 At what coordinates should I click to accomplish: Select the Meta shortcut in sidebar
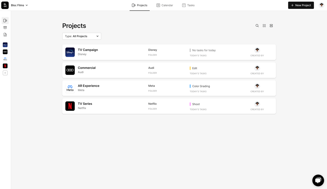click(x=5, y=59)
